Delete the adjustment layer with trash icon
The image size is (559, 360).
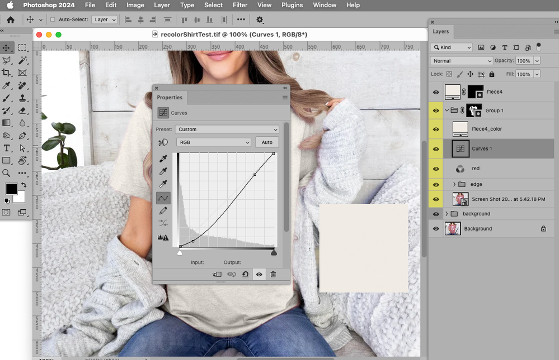(273, 274)
